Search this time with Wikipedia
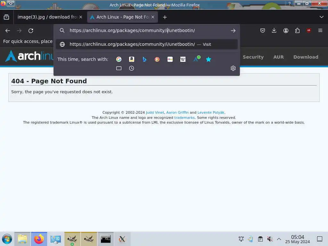The height and width of the screenshot is (246, 328). click(183, 59)
